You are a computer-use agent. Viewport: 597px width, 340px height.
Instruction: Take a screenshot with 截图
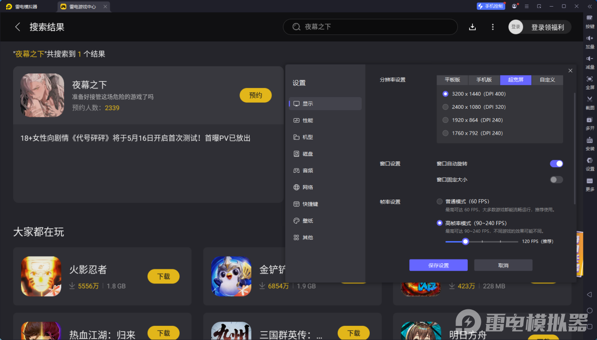pos(589,102)
